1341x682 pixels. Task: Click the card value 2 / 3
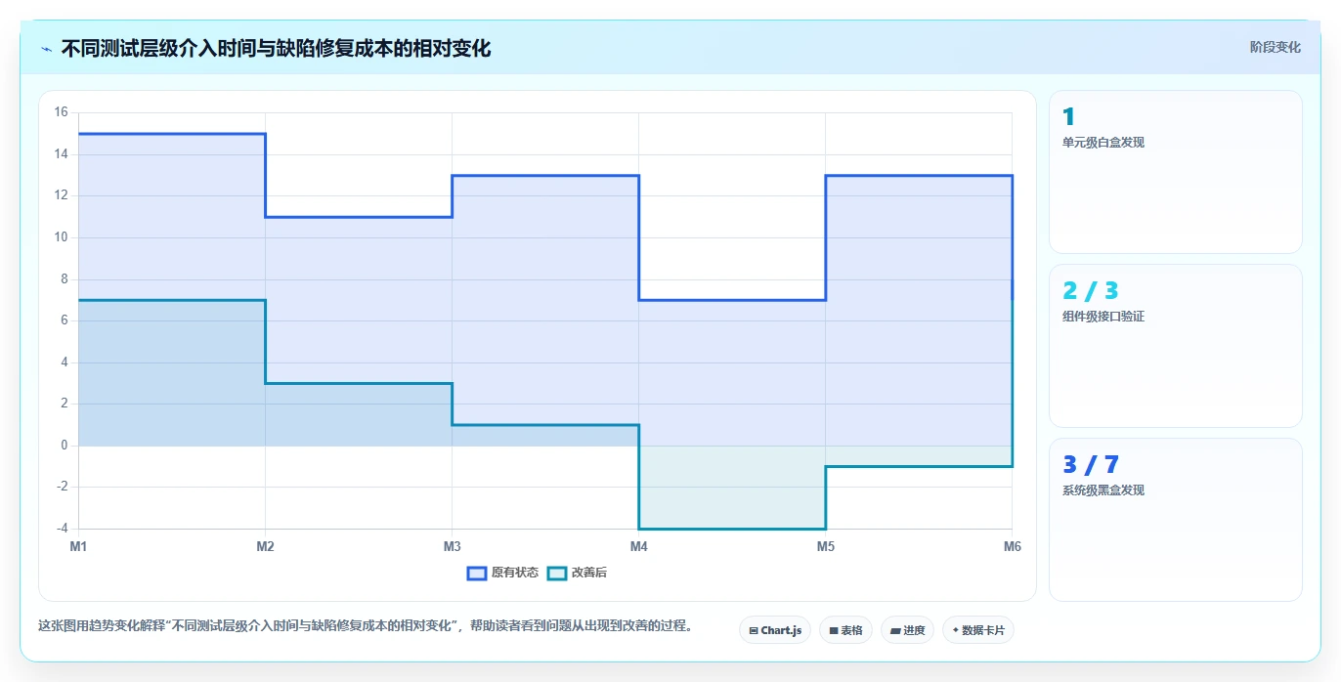pos(1090,290)
